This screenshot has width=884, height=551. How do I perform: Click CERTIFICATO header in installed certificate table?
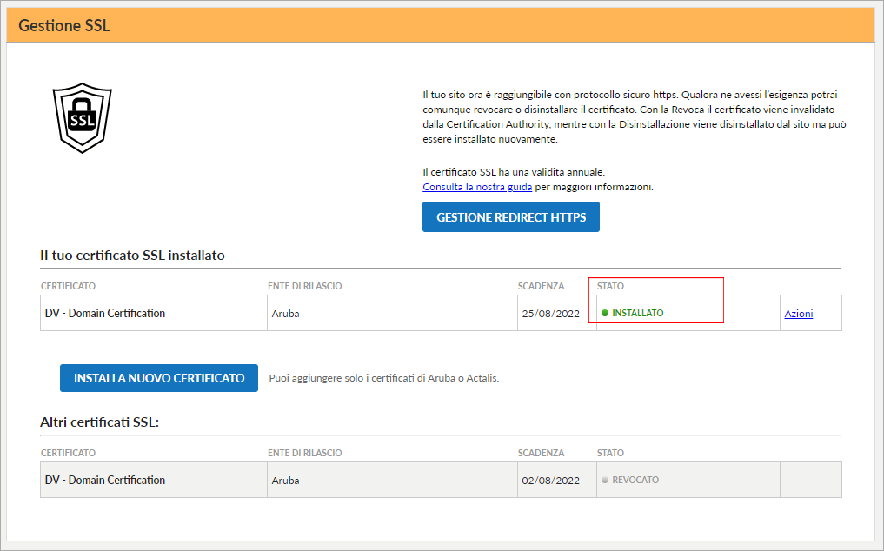[68, 286]
